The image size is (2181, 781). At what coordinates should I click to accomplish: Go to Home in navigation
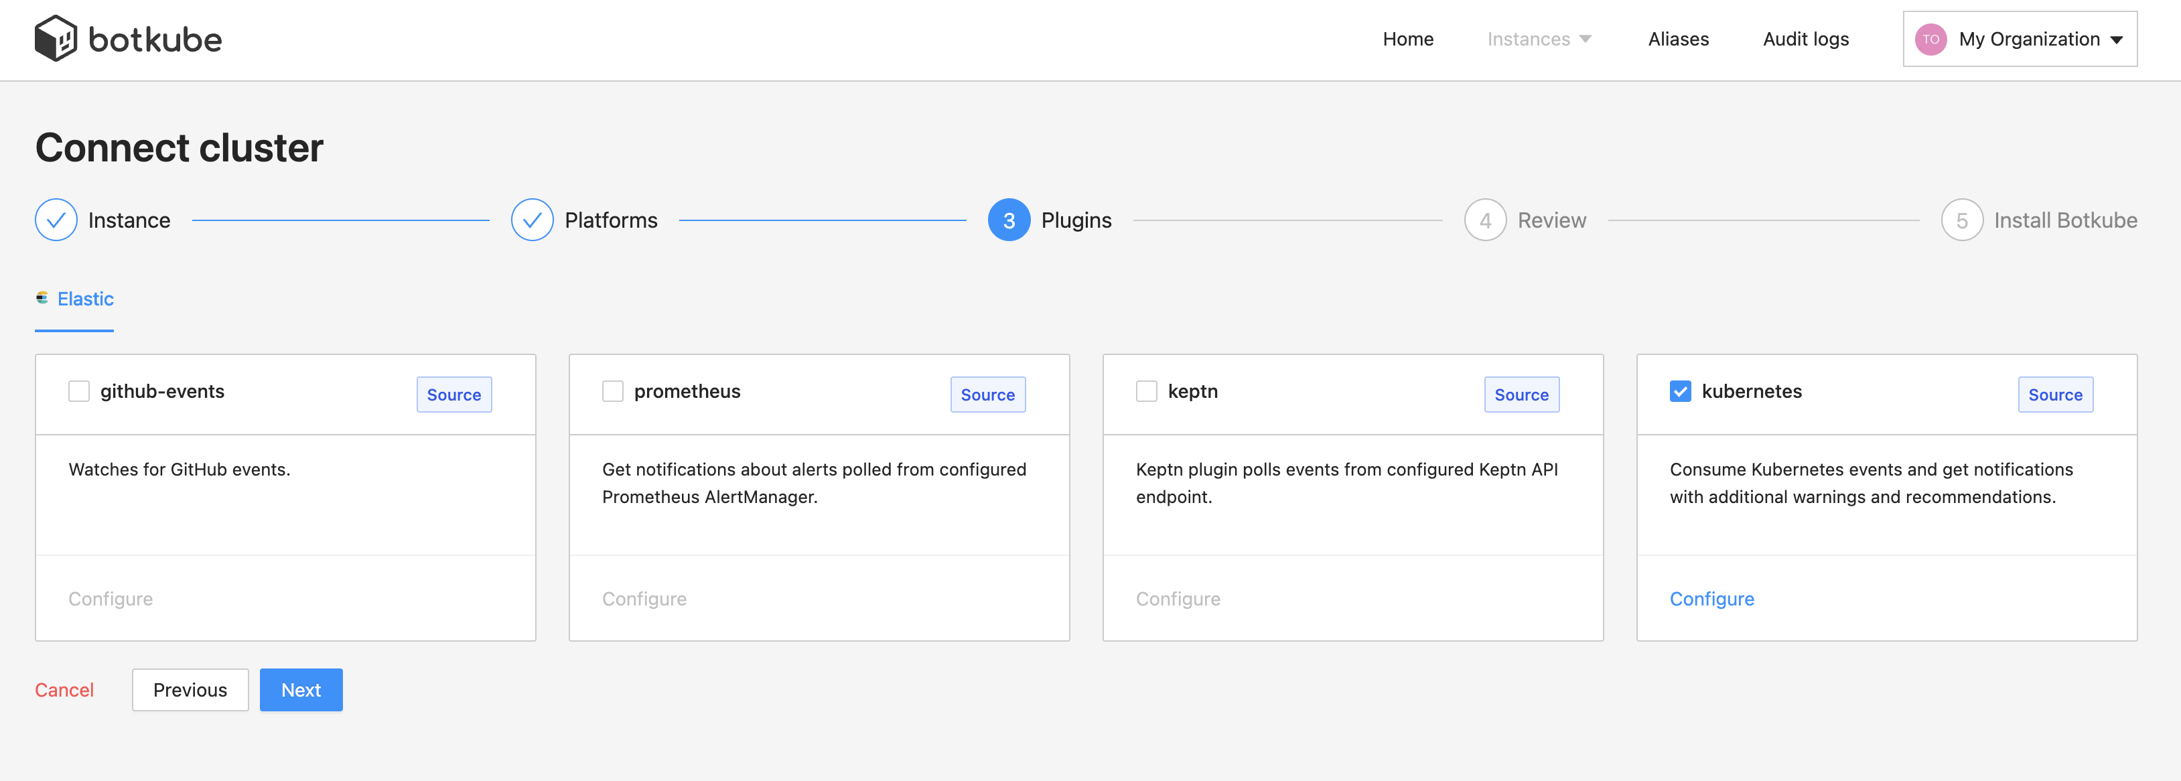tap(1408, 39)
